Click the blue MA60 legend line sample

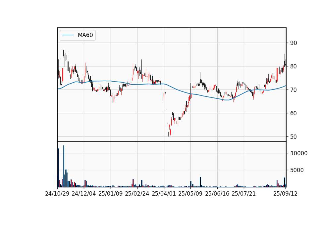coord(68,35)
